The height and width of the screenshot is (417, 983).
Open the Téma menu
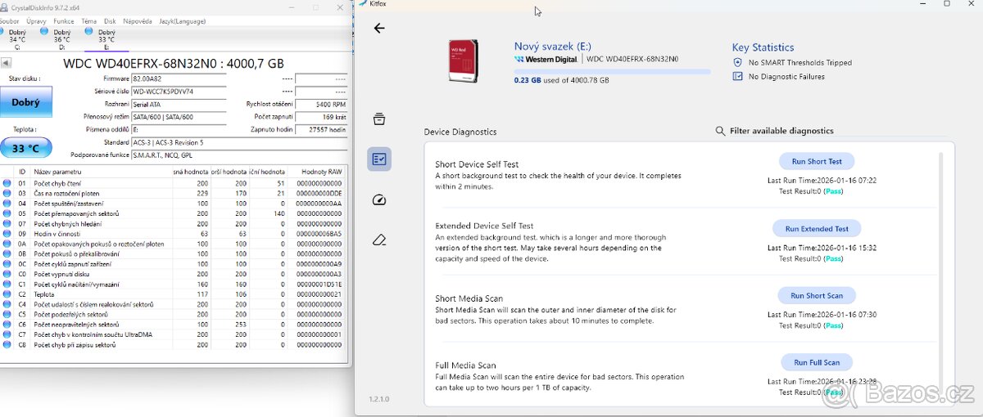[x=88, y=20]
